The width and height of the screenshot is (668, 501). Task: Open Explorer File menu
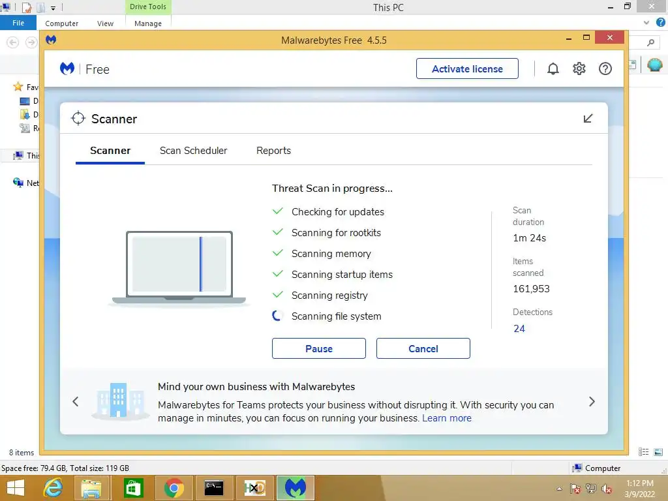18,23
